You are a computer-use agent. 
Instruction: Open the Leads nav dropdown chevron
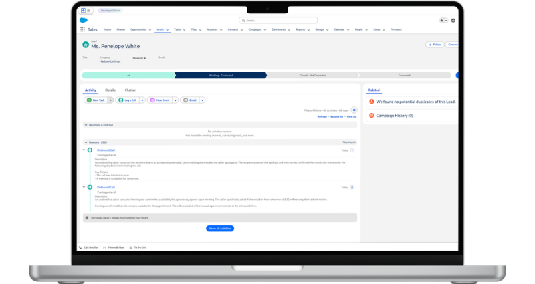(167, 30)
